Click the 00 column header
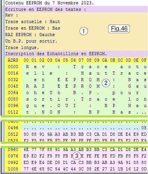This screenshot has width=148, height=174. coord(26,60)
